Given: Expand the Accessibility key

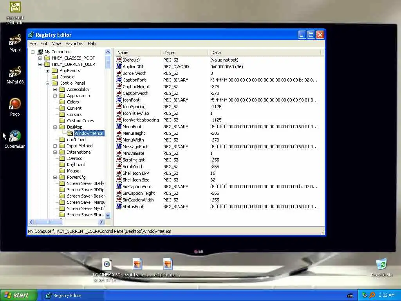Looking at the screenshot, I should pos(55,90).
